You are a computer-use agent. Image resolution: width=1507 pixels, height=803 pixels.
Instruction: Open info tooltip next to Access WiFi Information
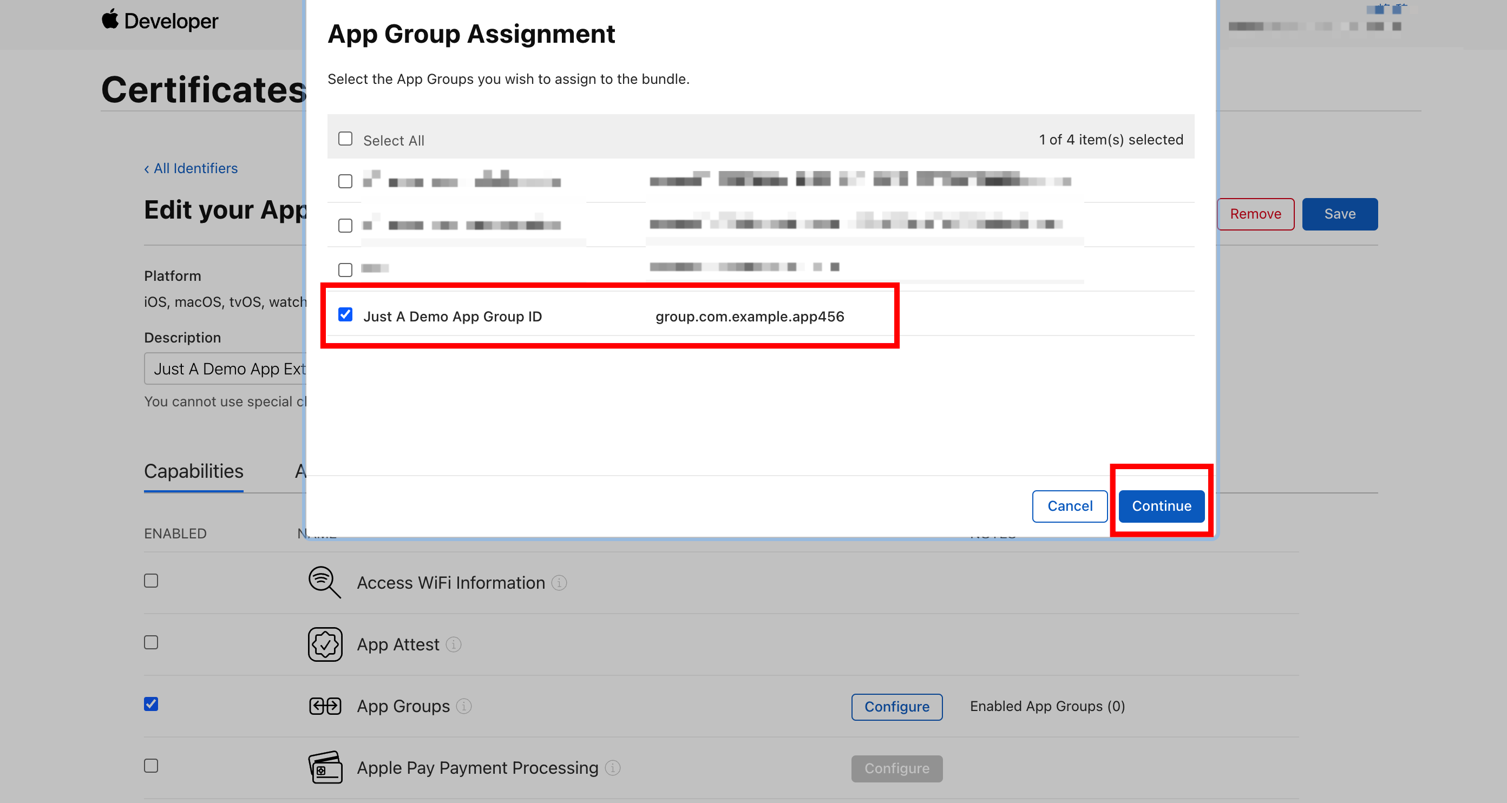pos(559,583)
